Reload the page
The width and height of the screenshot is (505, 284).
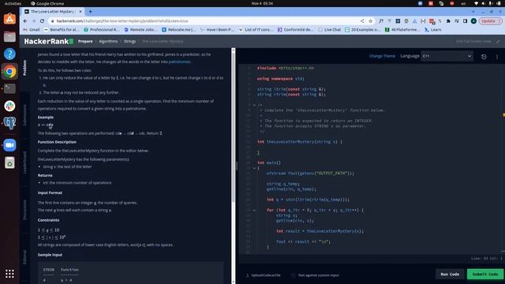[42, 21]
